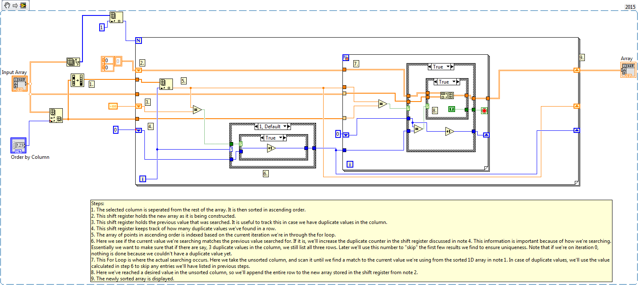Click the negative infinity numeric constant
Image resolution: width=638 pixels, height=285 pixels.
coord(113,106)
